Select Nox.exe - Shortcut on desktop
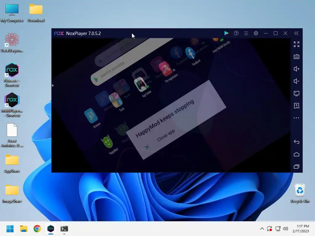 click(x=12, y=75)
